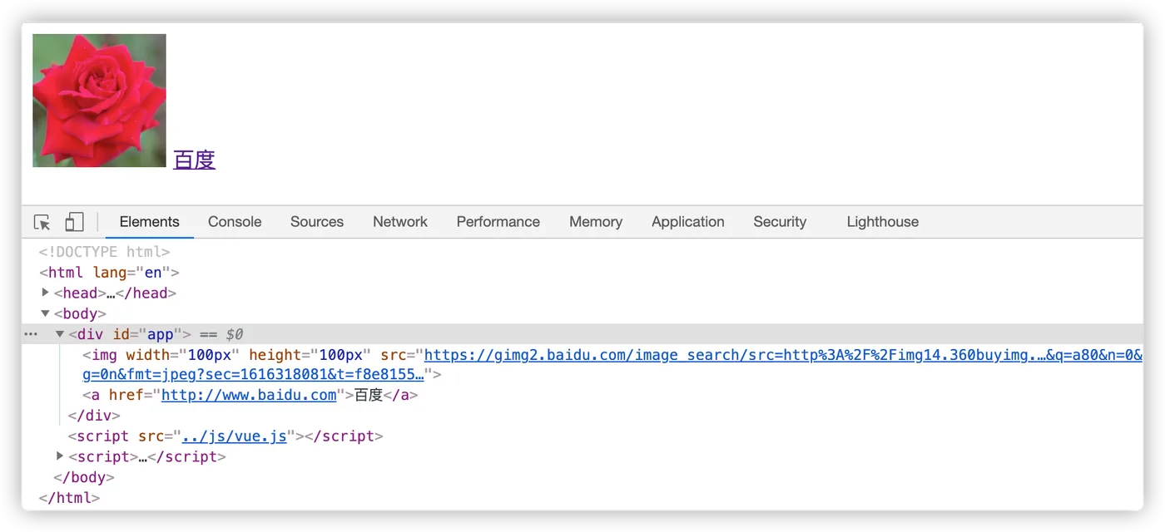Screen dimensions: 1165x532
Task: Select the Memory tab
Action: point(596,222)
